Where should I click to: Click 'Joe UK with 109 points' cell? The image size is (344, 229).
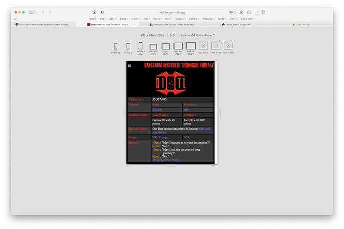click(198, 122)
